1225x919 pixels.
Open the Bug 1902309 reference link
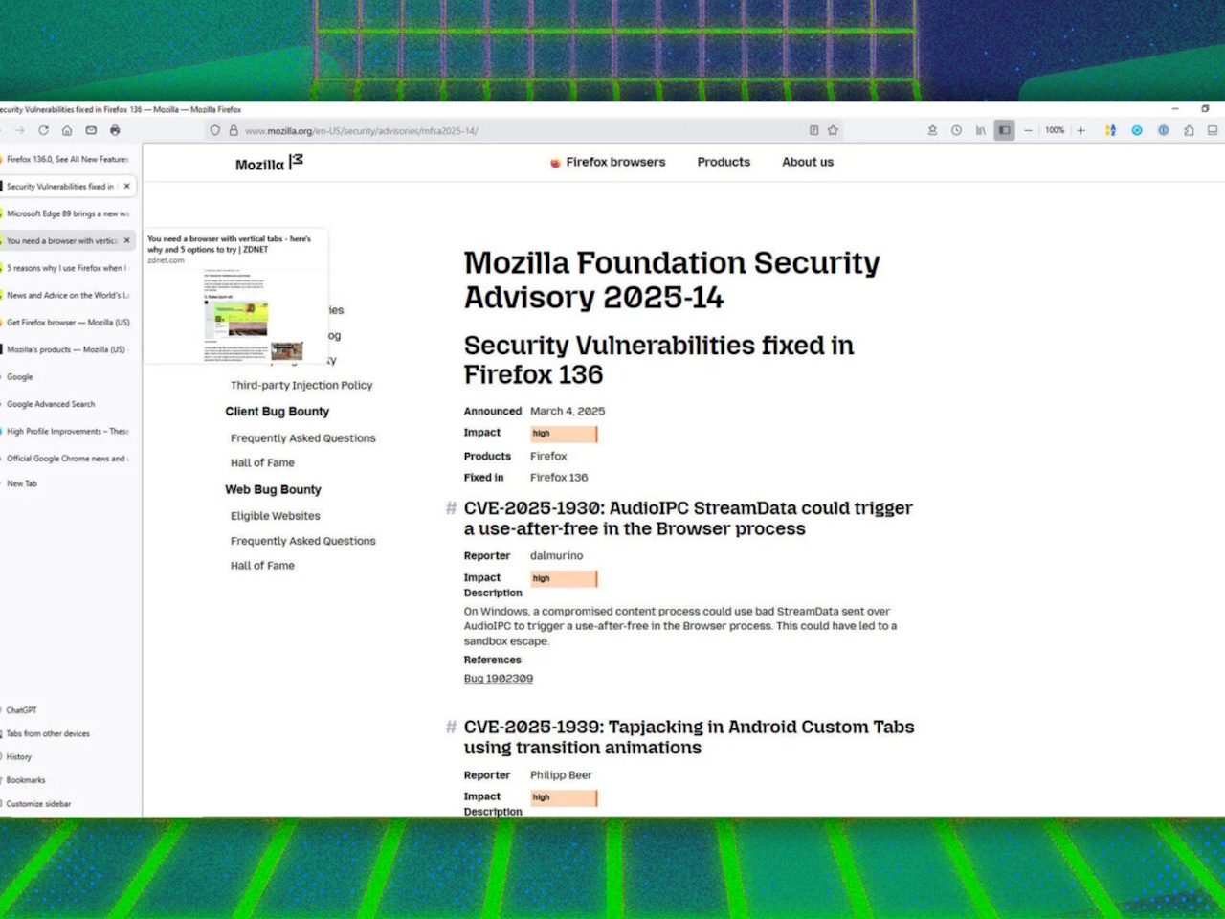point(499,679)
